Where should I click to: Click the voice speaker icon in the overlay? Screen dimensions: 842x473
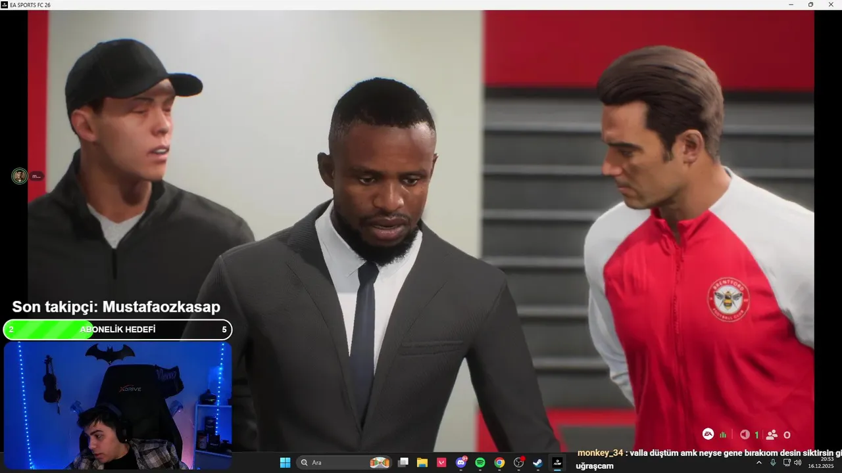pos(745,434)
